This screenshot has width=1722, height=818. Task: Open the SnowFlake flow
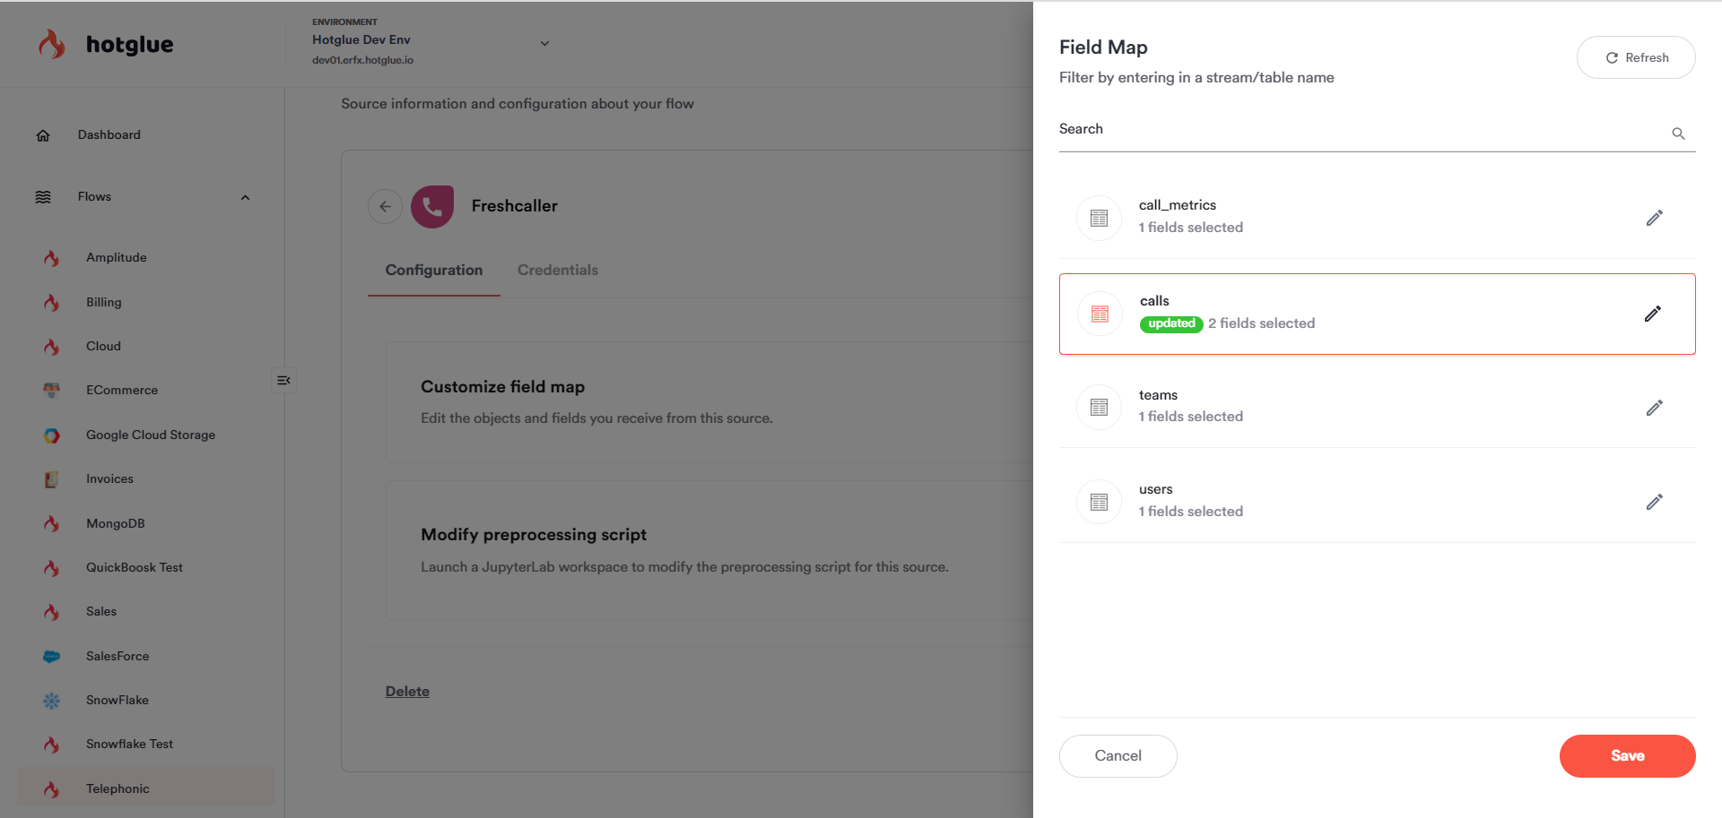coord(117,700)
